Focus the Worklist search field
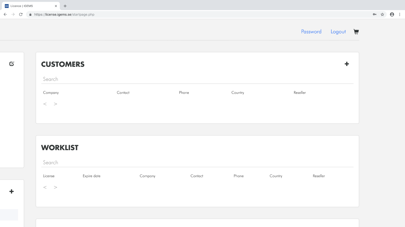The width and height of the screenshot is (405, 227). (197, 162)
